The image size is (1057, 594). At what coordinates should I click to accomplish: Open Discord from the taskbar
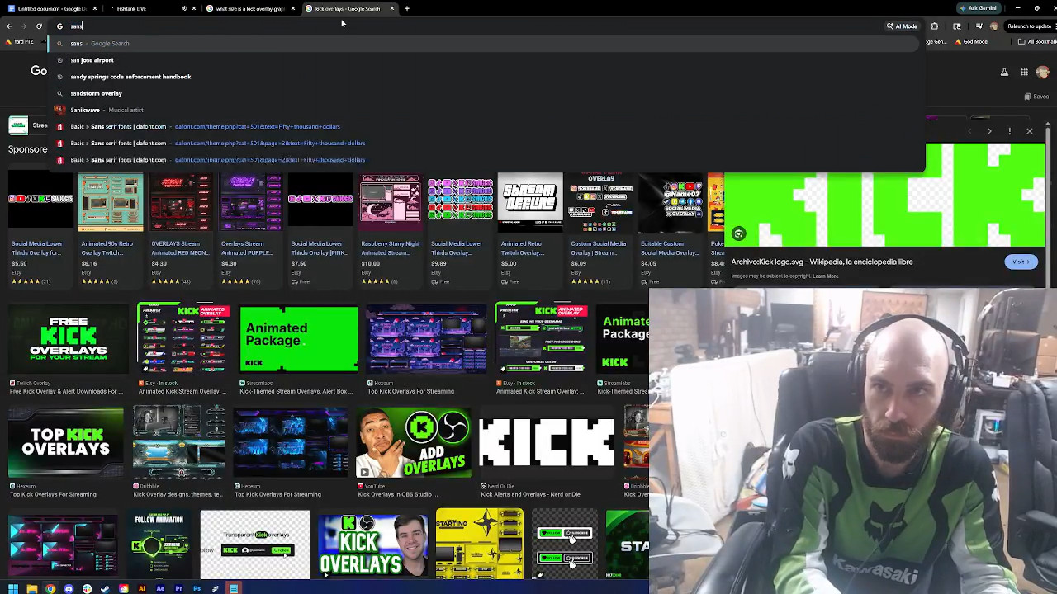click(69, 588)
